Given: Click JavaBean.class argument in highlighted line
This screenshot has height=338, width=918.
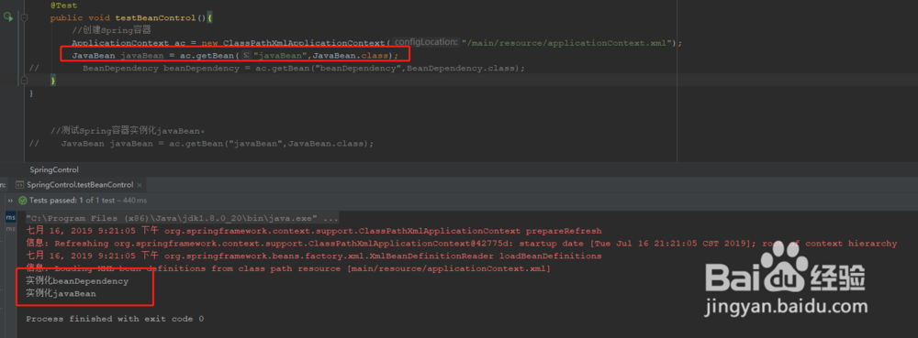Looking at the screenshot, I should (x=350, y=56).
